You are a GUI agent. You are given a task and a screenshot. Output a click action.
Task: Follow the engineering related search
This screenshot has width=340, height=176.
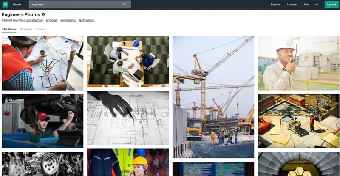tap(68, 20)
